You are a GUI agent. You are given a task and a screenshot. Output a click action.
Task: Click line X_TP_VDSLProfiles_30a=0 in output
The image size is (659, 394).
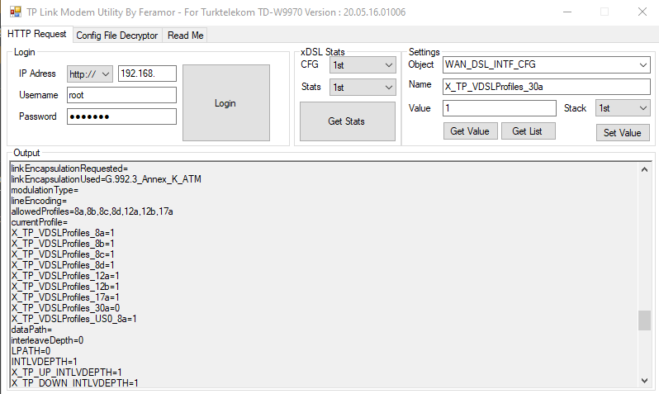coord(65,308)
